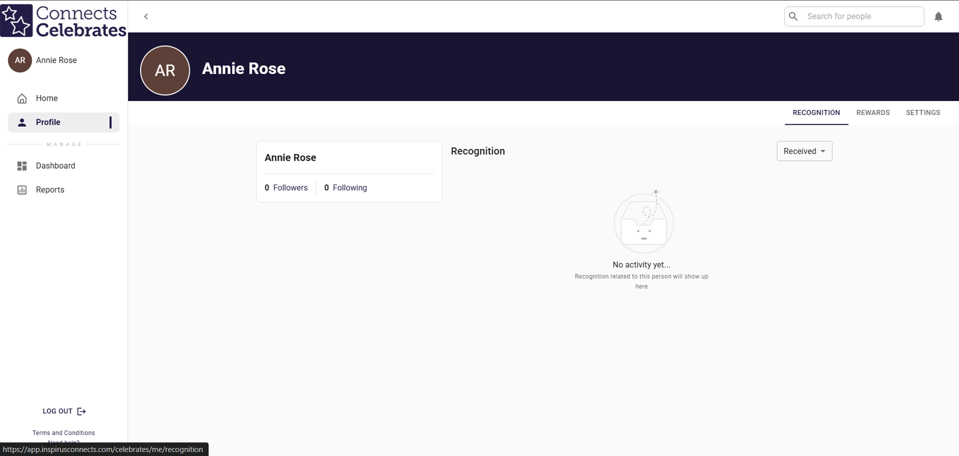Go to Home in the sidebar

64,98
